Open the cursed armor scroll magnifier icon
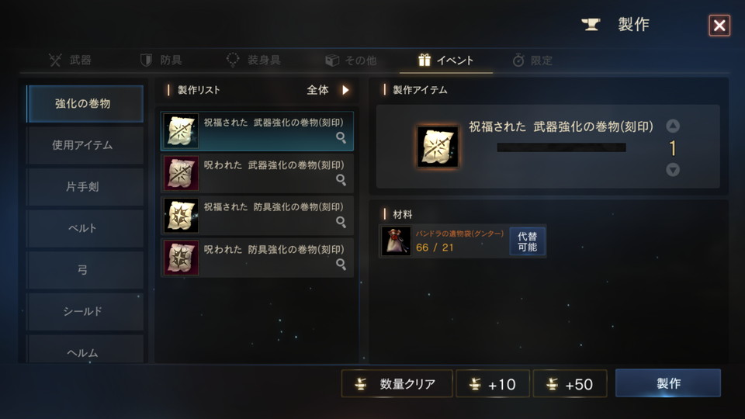The width and height of the screenshot is (745, 419). coord(341,264)
